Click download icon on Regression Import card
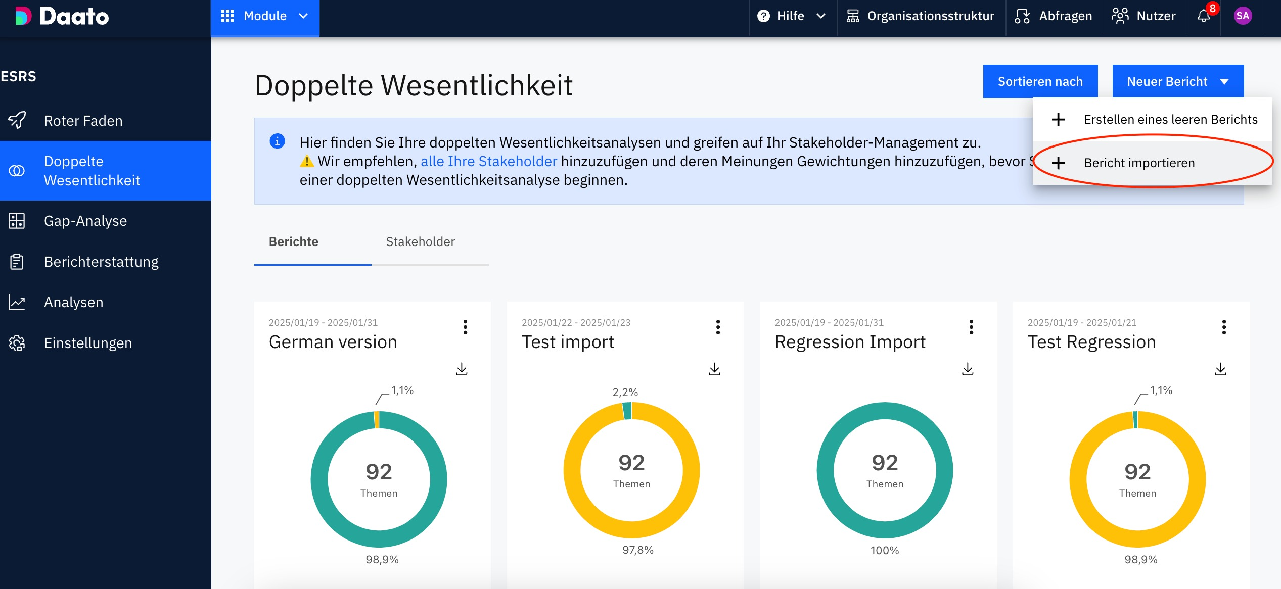 tap(968, 369)
